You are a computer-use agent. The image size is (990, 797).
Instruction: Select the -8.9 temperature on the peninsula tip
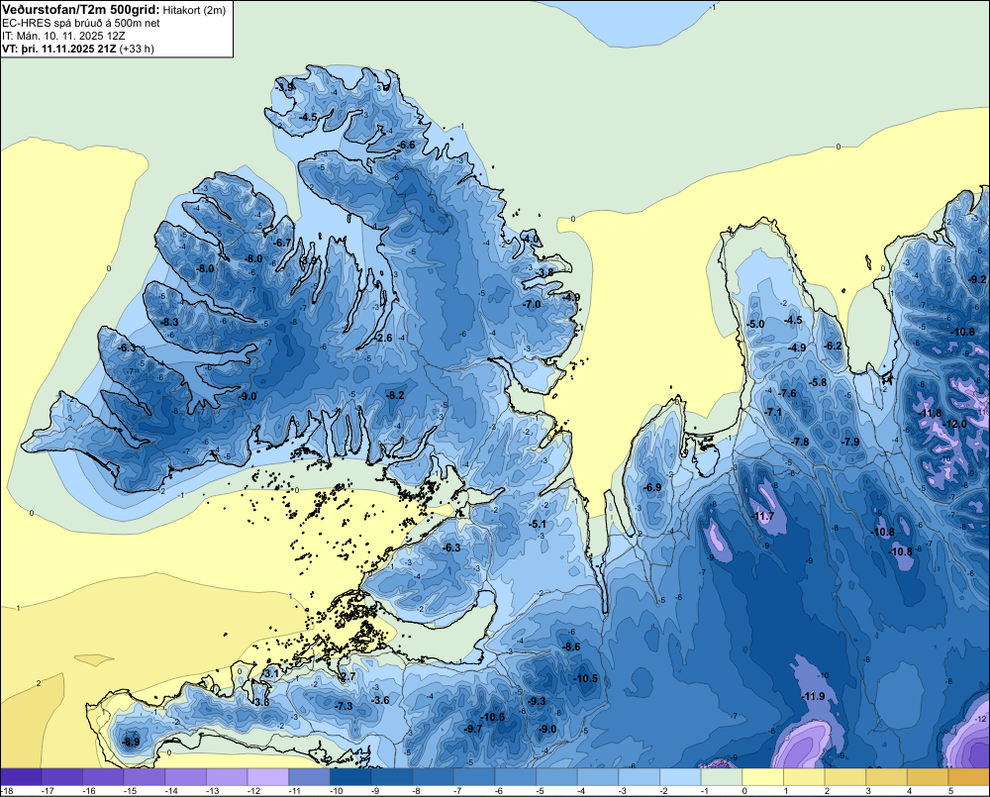tap(131, 743)
